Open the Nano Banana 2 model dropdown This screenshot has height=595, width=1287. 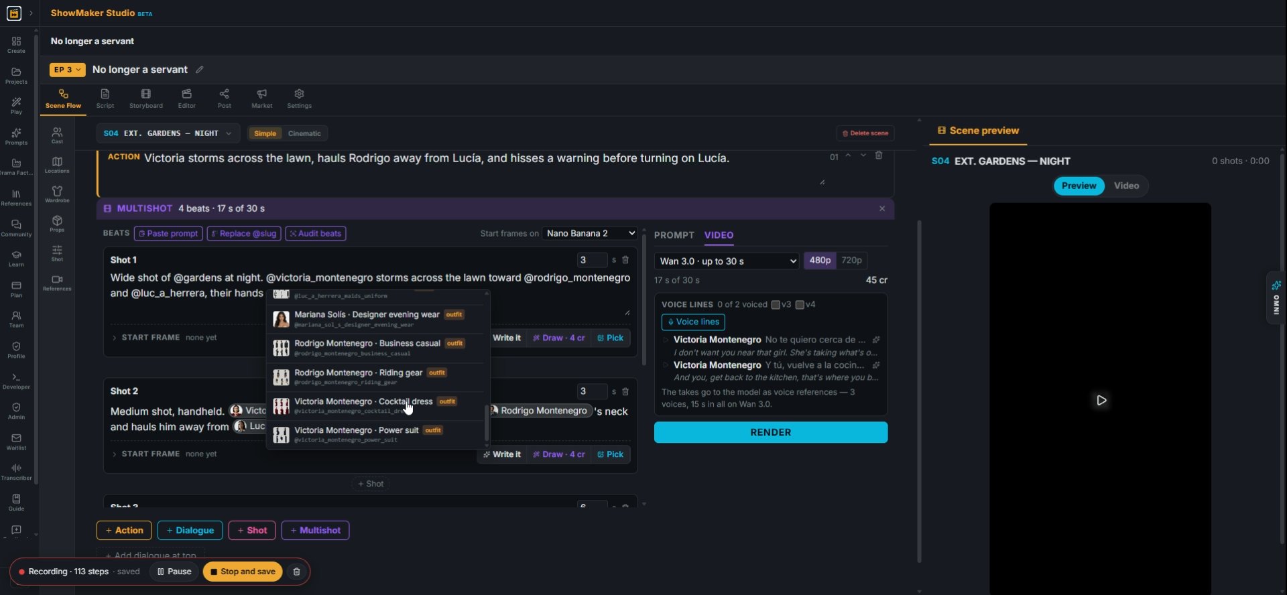(x=589, y=233)
